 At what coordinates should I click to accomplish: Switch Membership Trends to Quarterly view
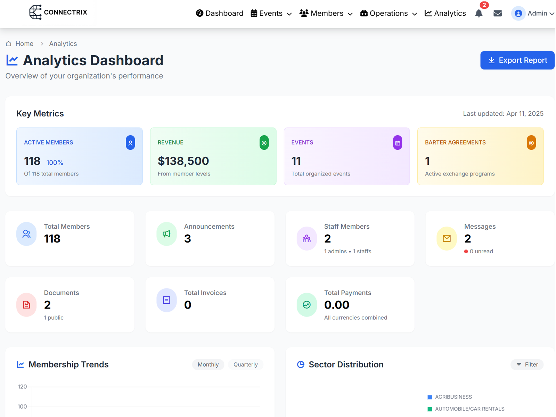(x=245, y=365)
